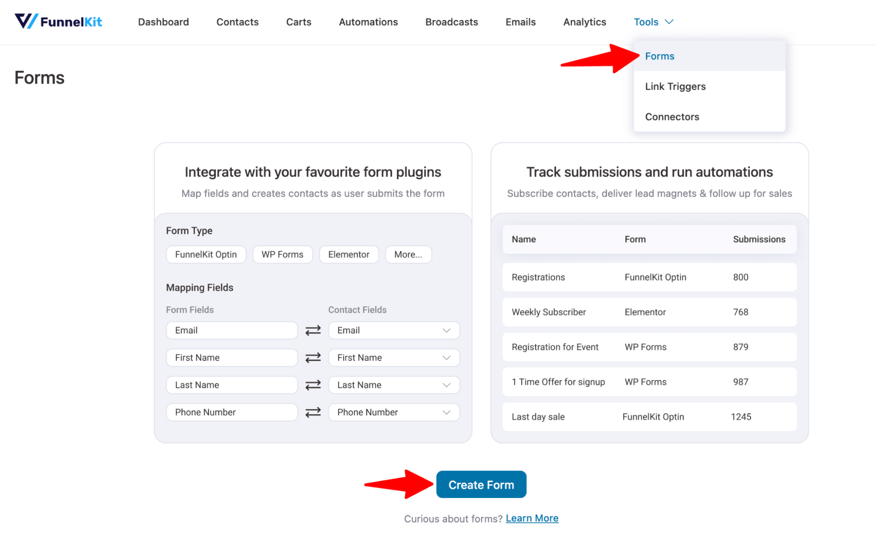Click the First Name form field input
Viewport: 875px width, 554px height.
coord(232,358)
